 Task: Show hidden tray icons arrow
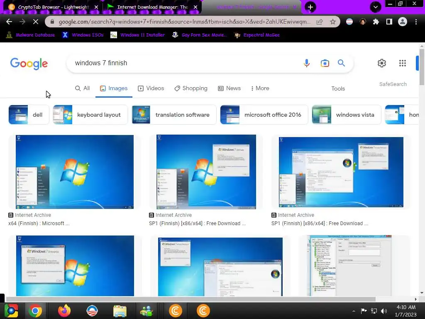[x=354, y=311]
